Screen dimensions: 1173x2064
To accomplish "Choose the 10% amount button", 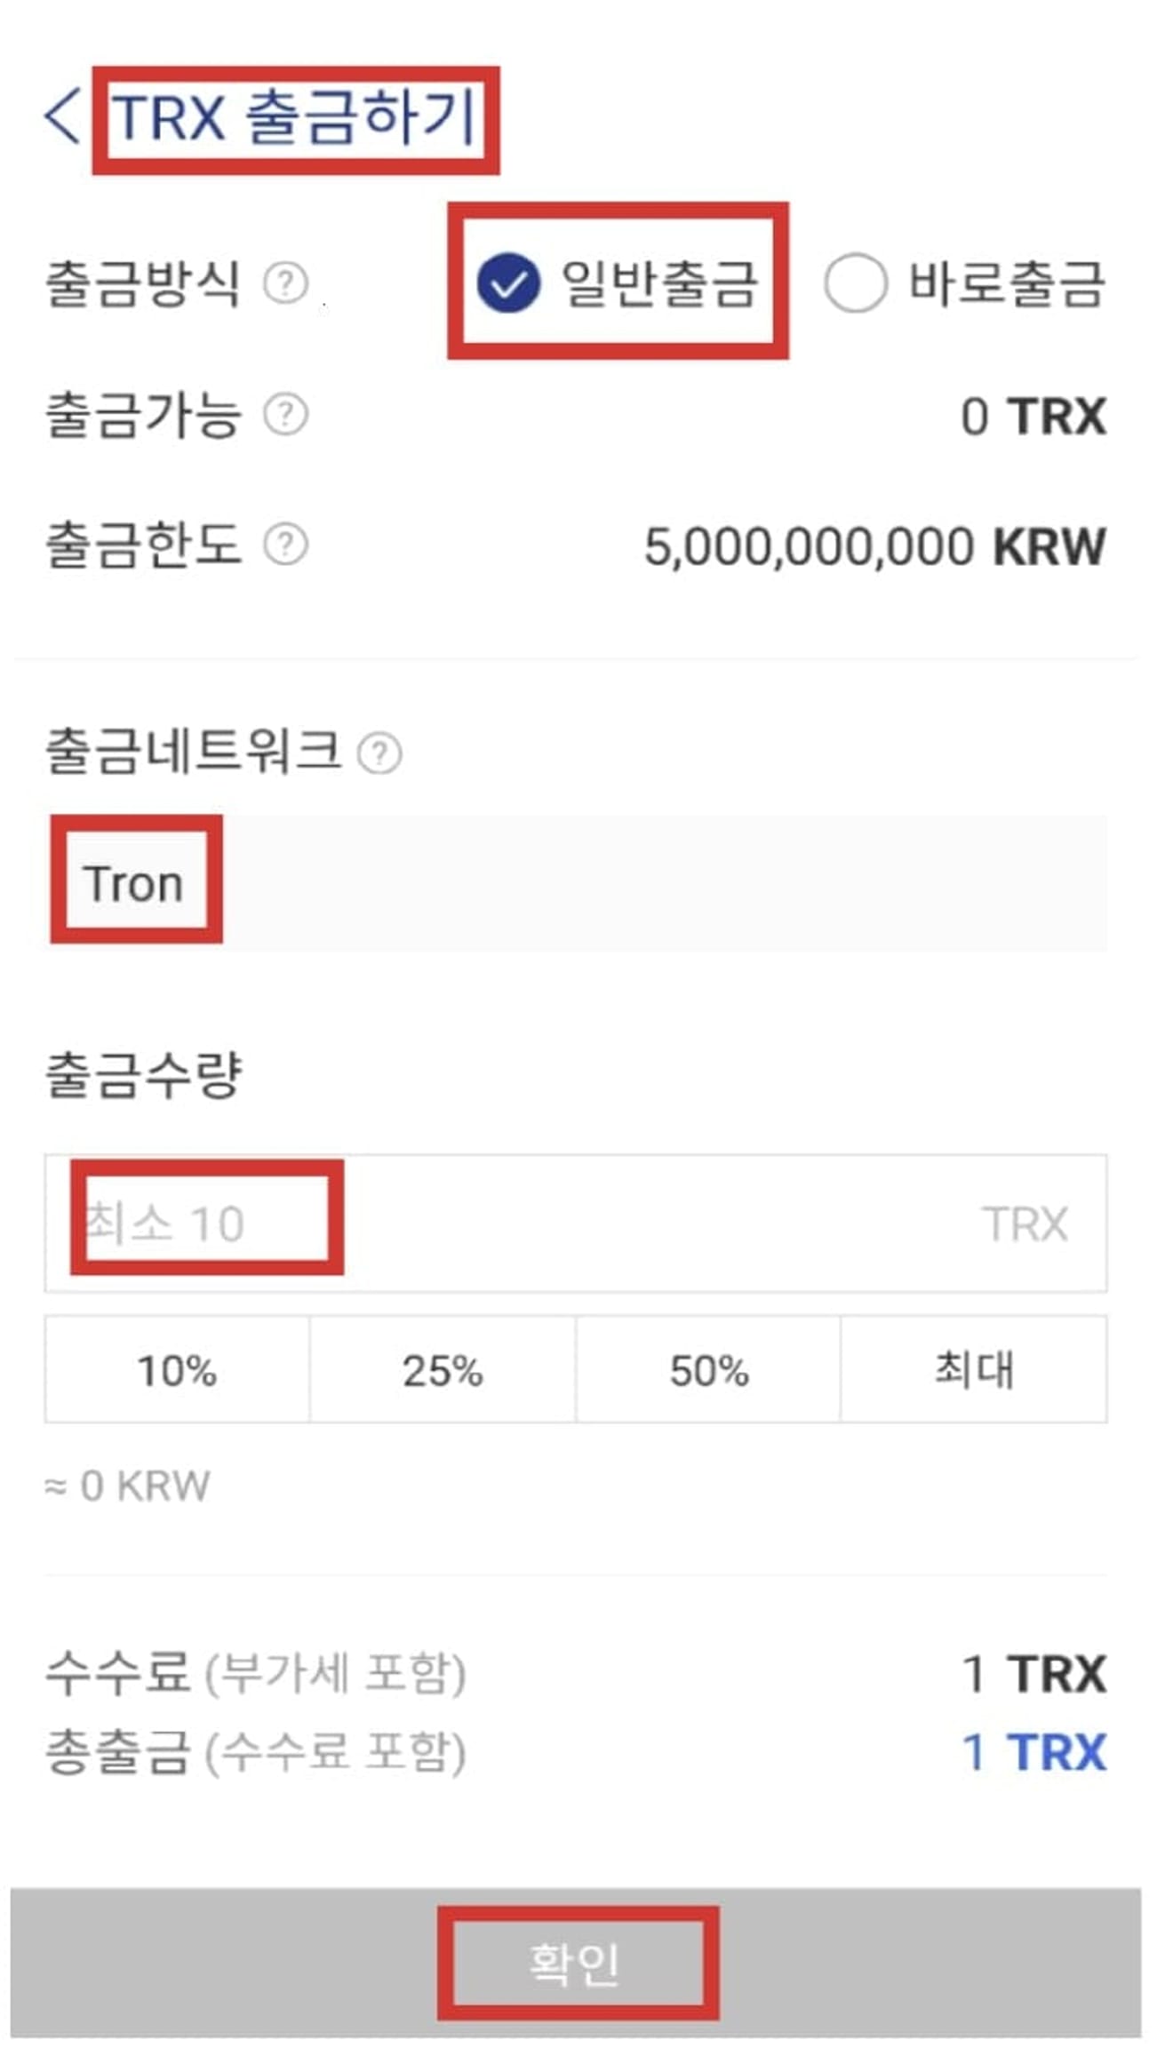I will tap(177, 1370).
